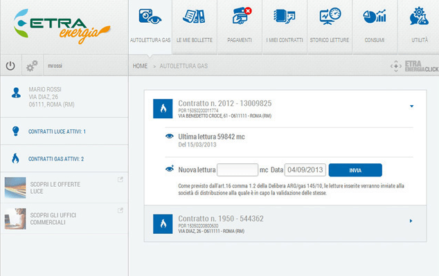Click Etra Energia Click logo text
Viewport: 439px width, 276px height.
coord(422,66)
